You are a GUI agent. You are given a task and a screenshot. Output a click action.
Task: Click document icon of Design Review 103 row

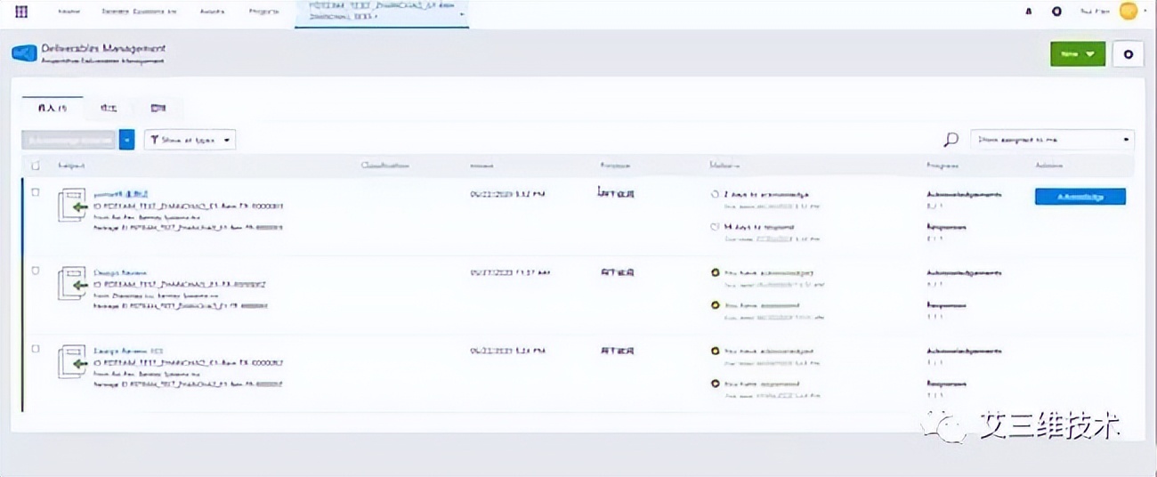click(x=73, y=363)
